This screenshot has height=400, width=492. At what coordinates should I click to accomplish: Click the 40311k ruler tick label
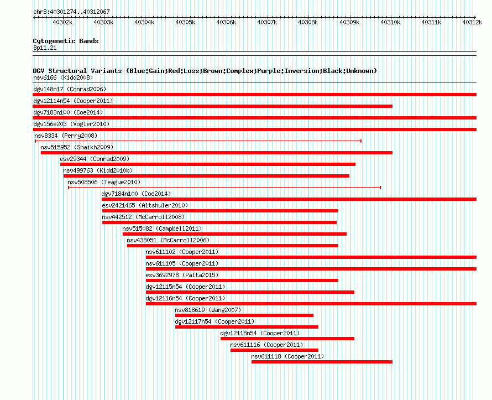click(431, 22)
